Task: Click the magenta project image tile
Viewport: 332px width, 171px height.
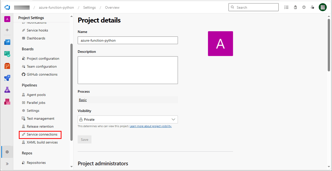Action: tap(221, 44)
